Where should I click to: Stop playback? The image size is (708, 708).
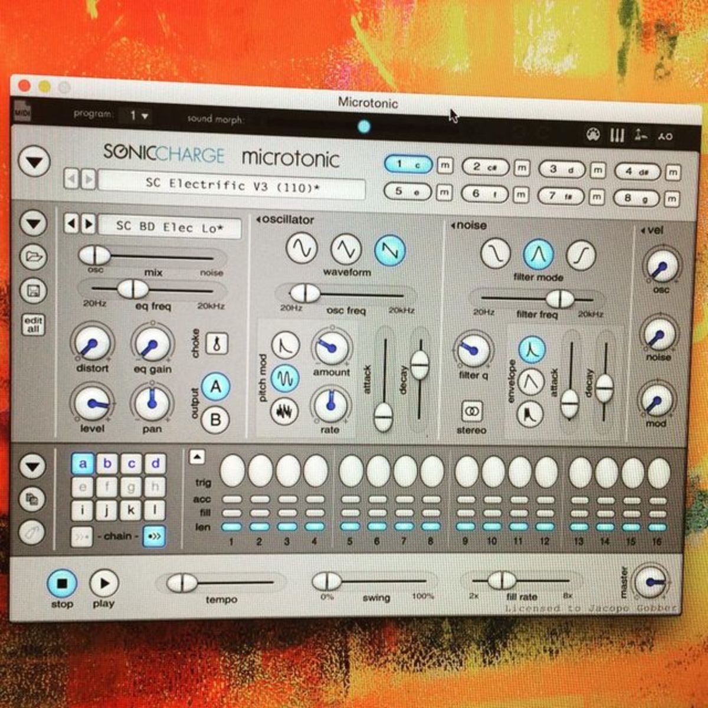pyautogui.click(x=62, y=584)
